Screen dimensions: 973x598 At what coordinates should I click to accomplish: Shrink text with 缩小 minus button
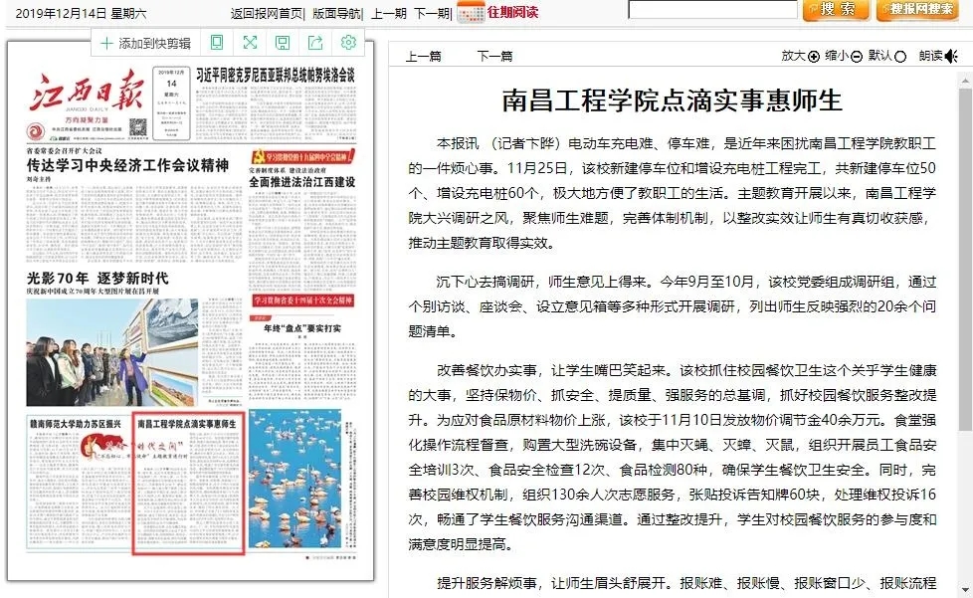857,57
